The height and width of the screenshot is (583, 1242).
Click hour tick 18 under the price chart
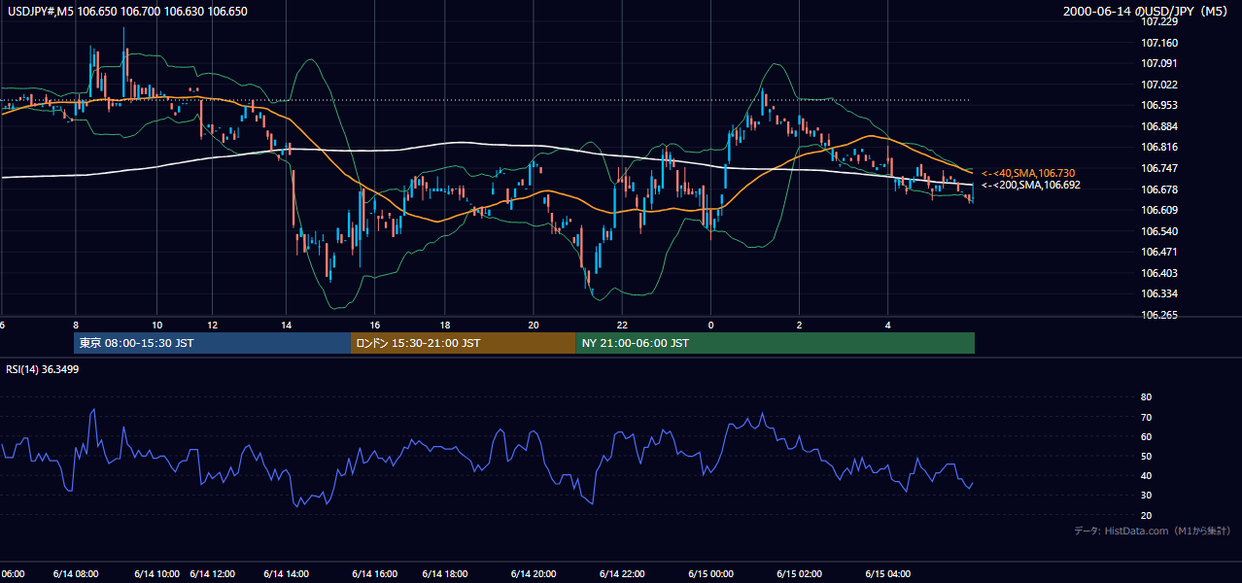coord(444,325)
